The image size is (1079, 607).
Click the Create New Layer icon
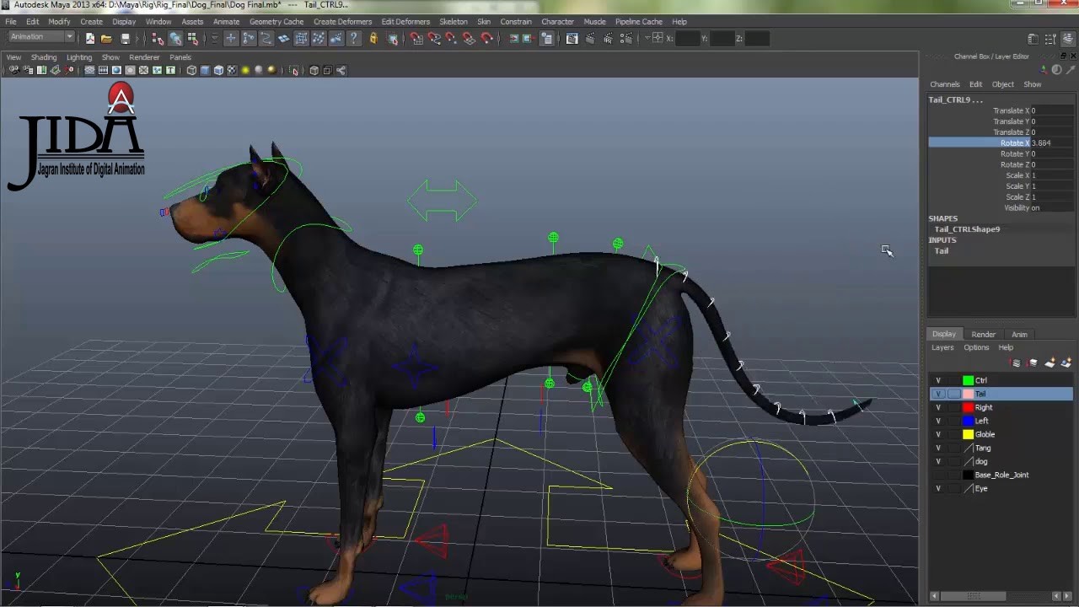(x=1049, y=363)
